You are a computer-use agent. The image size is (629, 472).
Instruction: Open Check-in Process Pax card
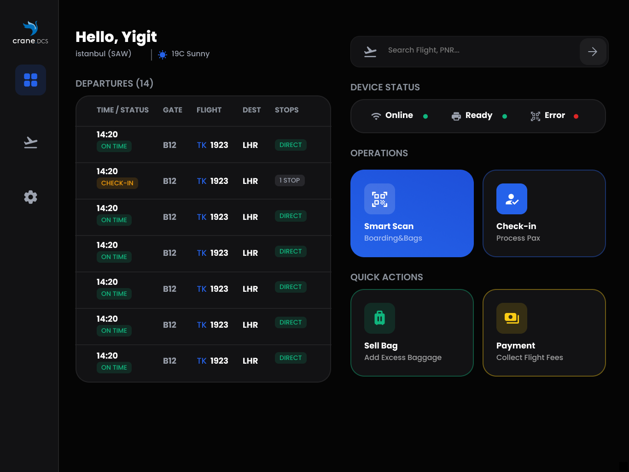(x=544, y=213)
